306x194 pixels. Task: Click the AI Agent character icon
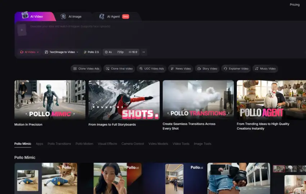click(x=102, y=16)
